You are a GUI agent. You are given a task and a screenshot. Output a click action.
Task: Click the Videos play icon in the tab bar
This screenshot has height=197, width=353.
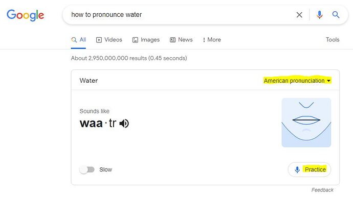(x=99, y=40)
